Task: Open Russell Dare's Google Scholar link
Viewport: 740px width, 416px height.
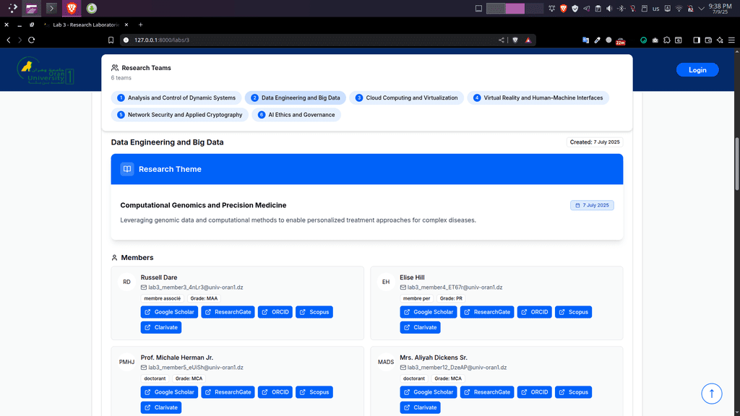Action: tap(169, 312)
